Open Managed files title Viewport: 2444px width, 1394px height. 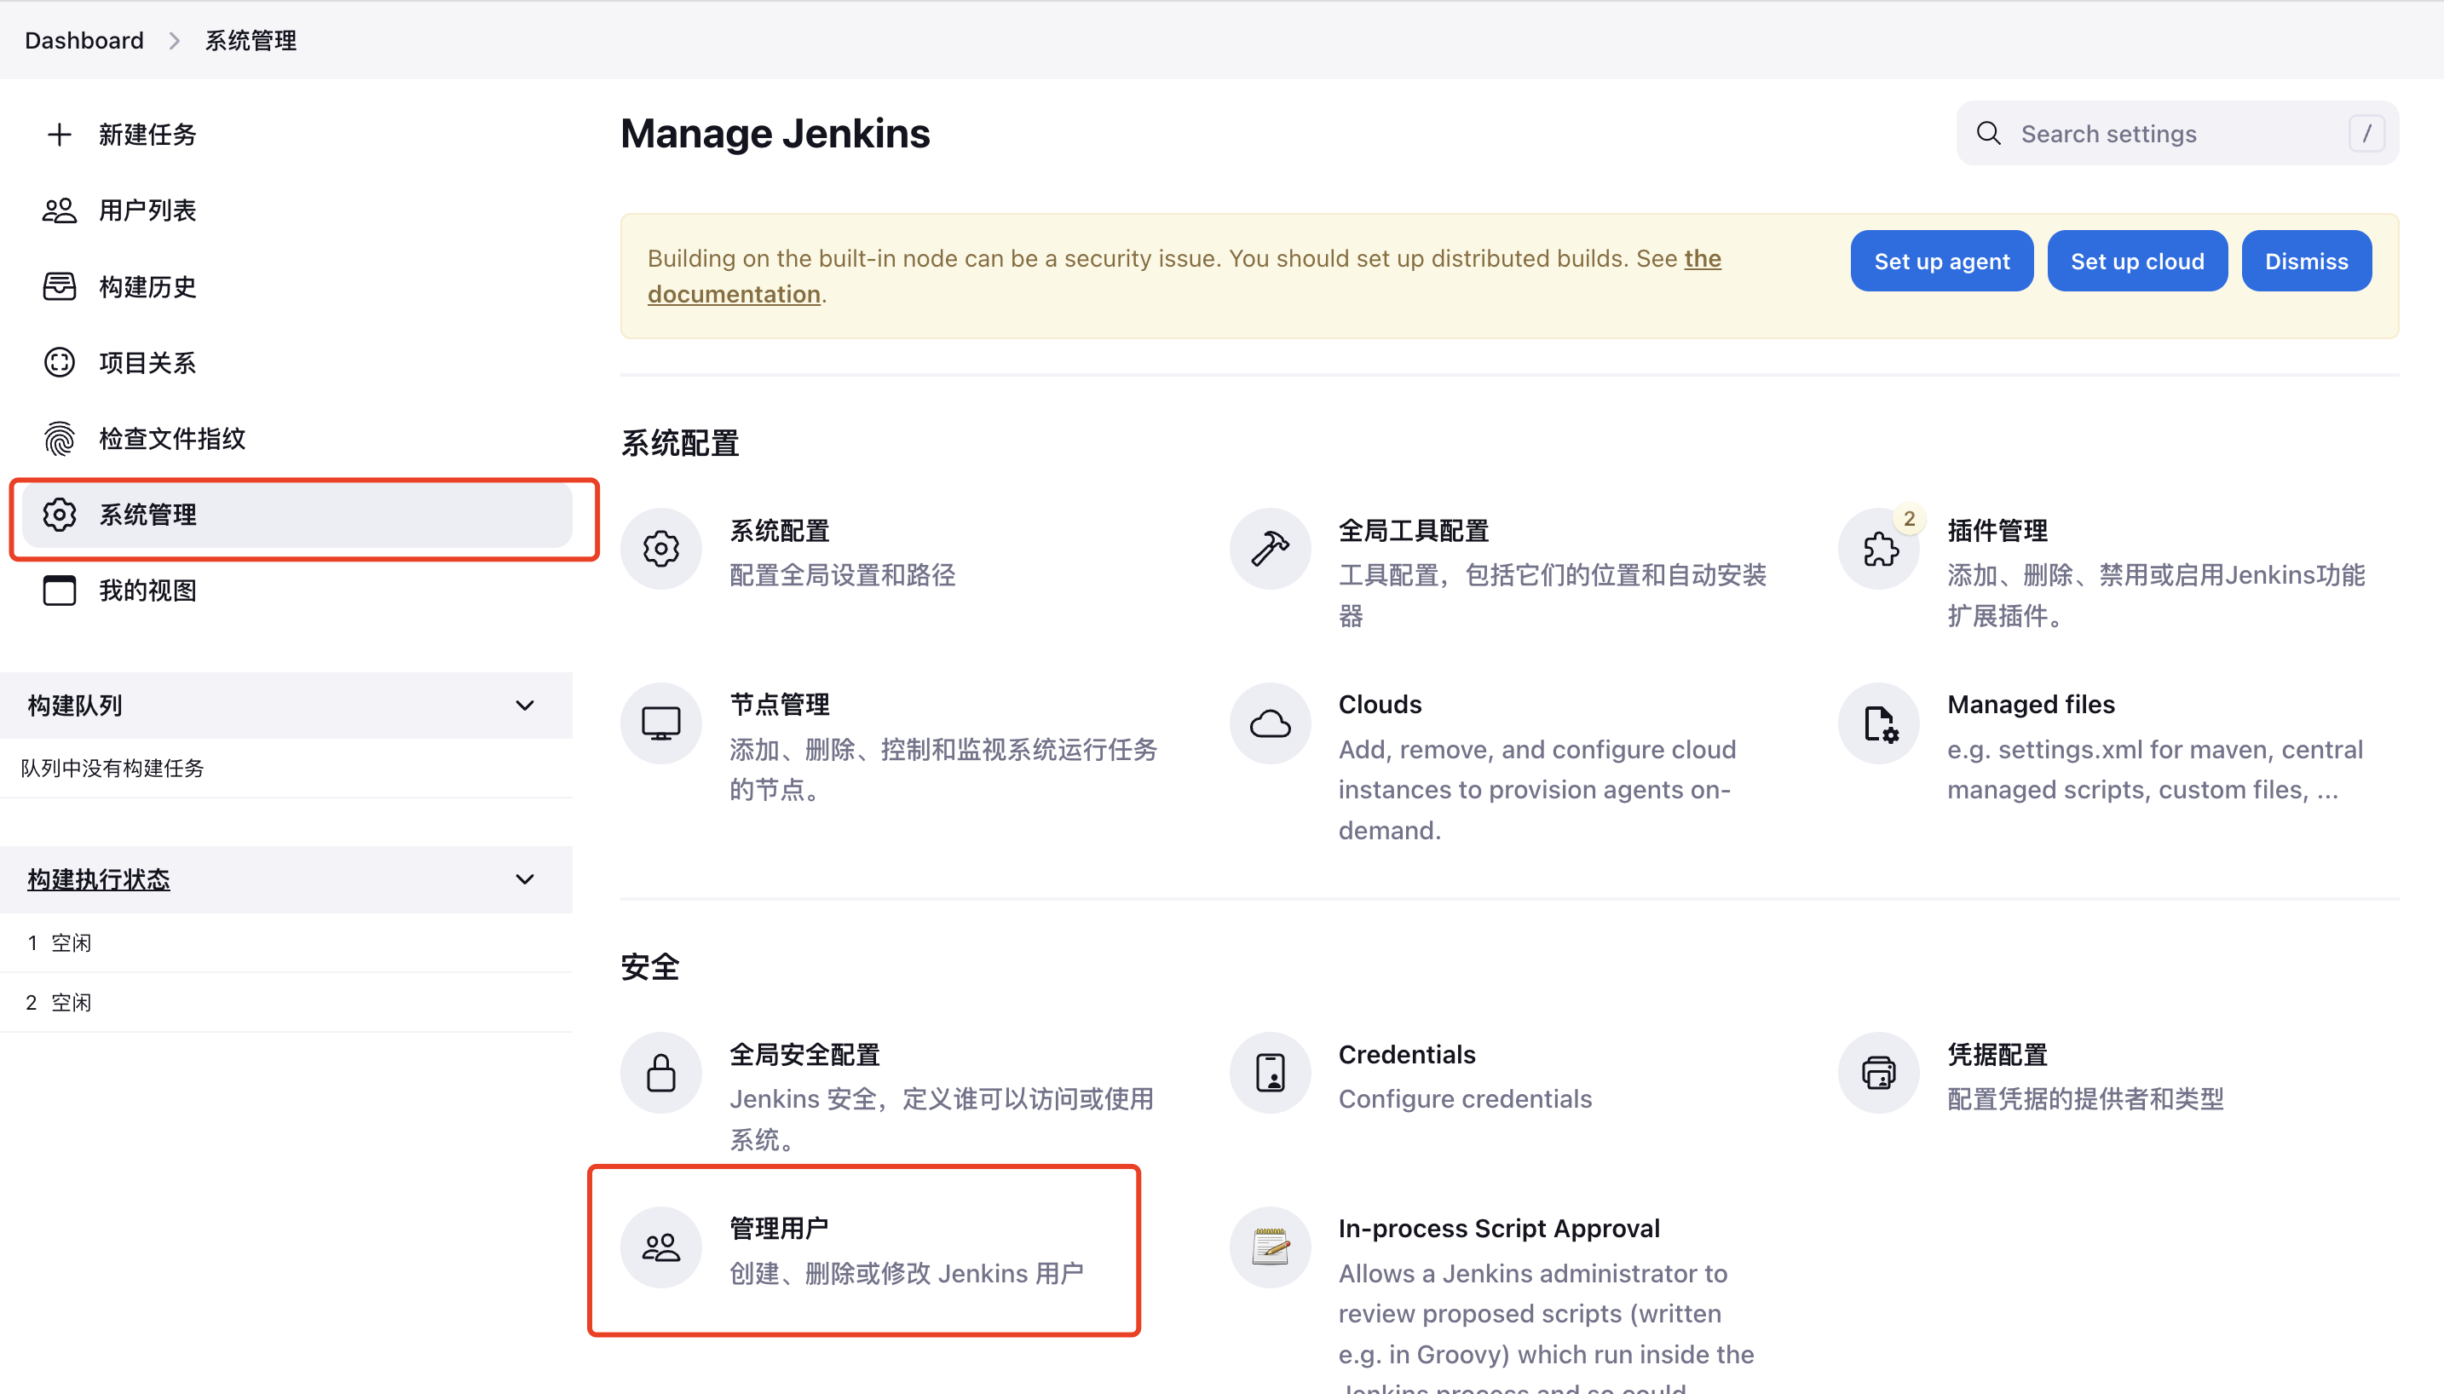tap(2031, 705)
